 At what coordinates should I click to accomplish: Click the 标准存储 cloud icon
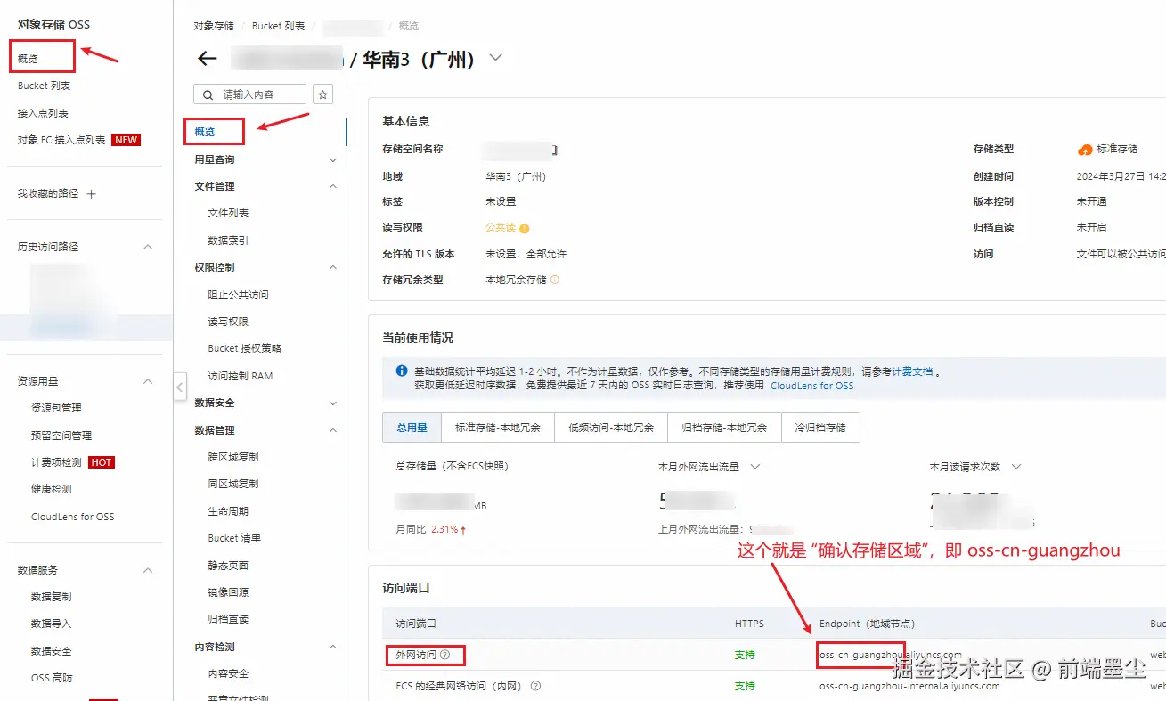(x=1085, y=150)
